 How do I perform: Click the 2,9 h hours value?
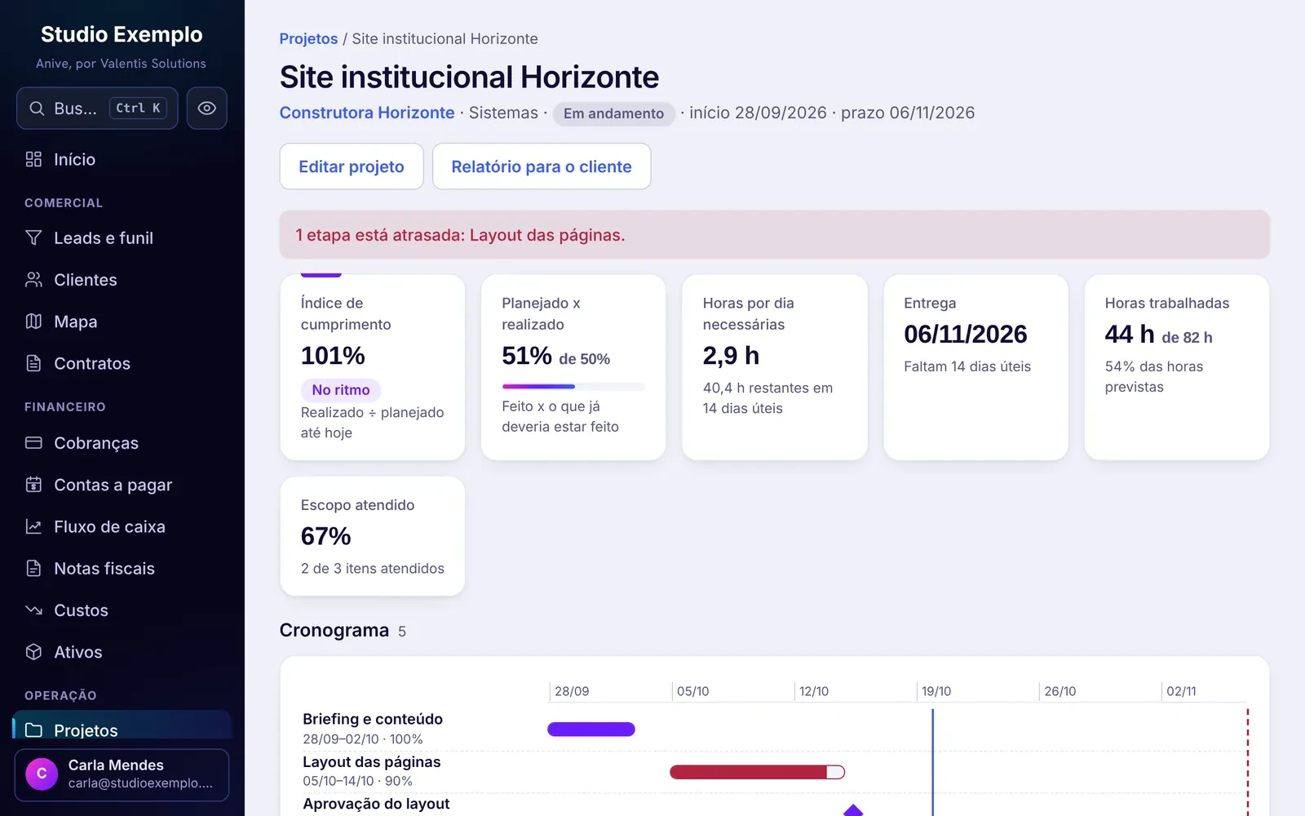[x=731, y=356]
